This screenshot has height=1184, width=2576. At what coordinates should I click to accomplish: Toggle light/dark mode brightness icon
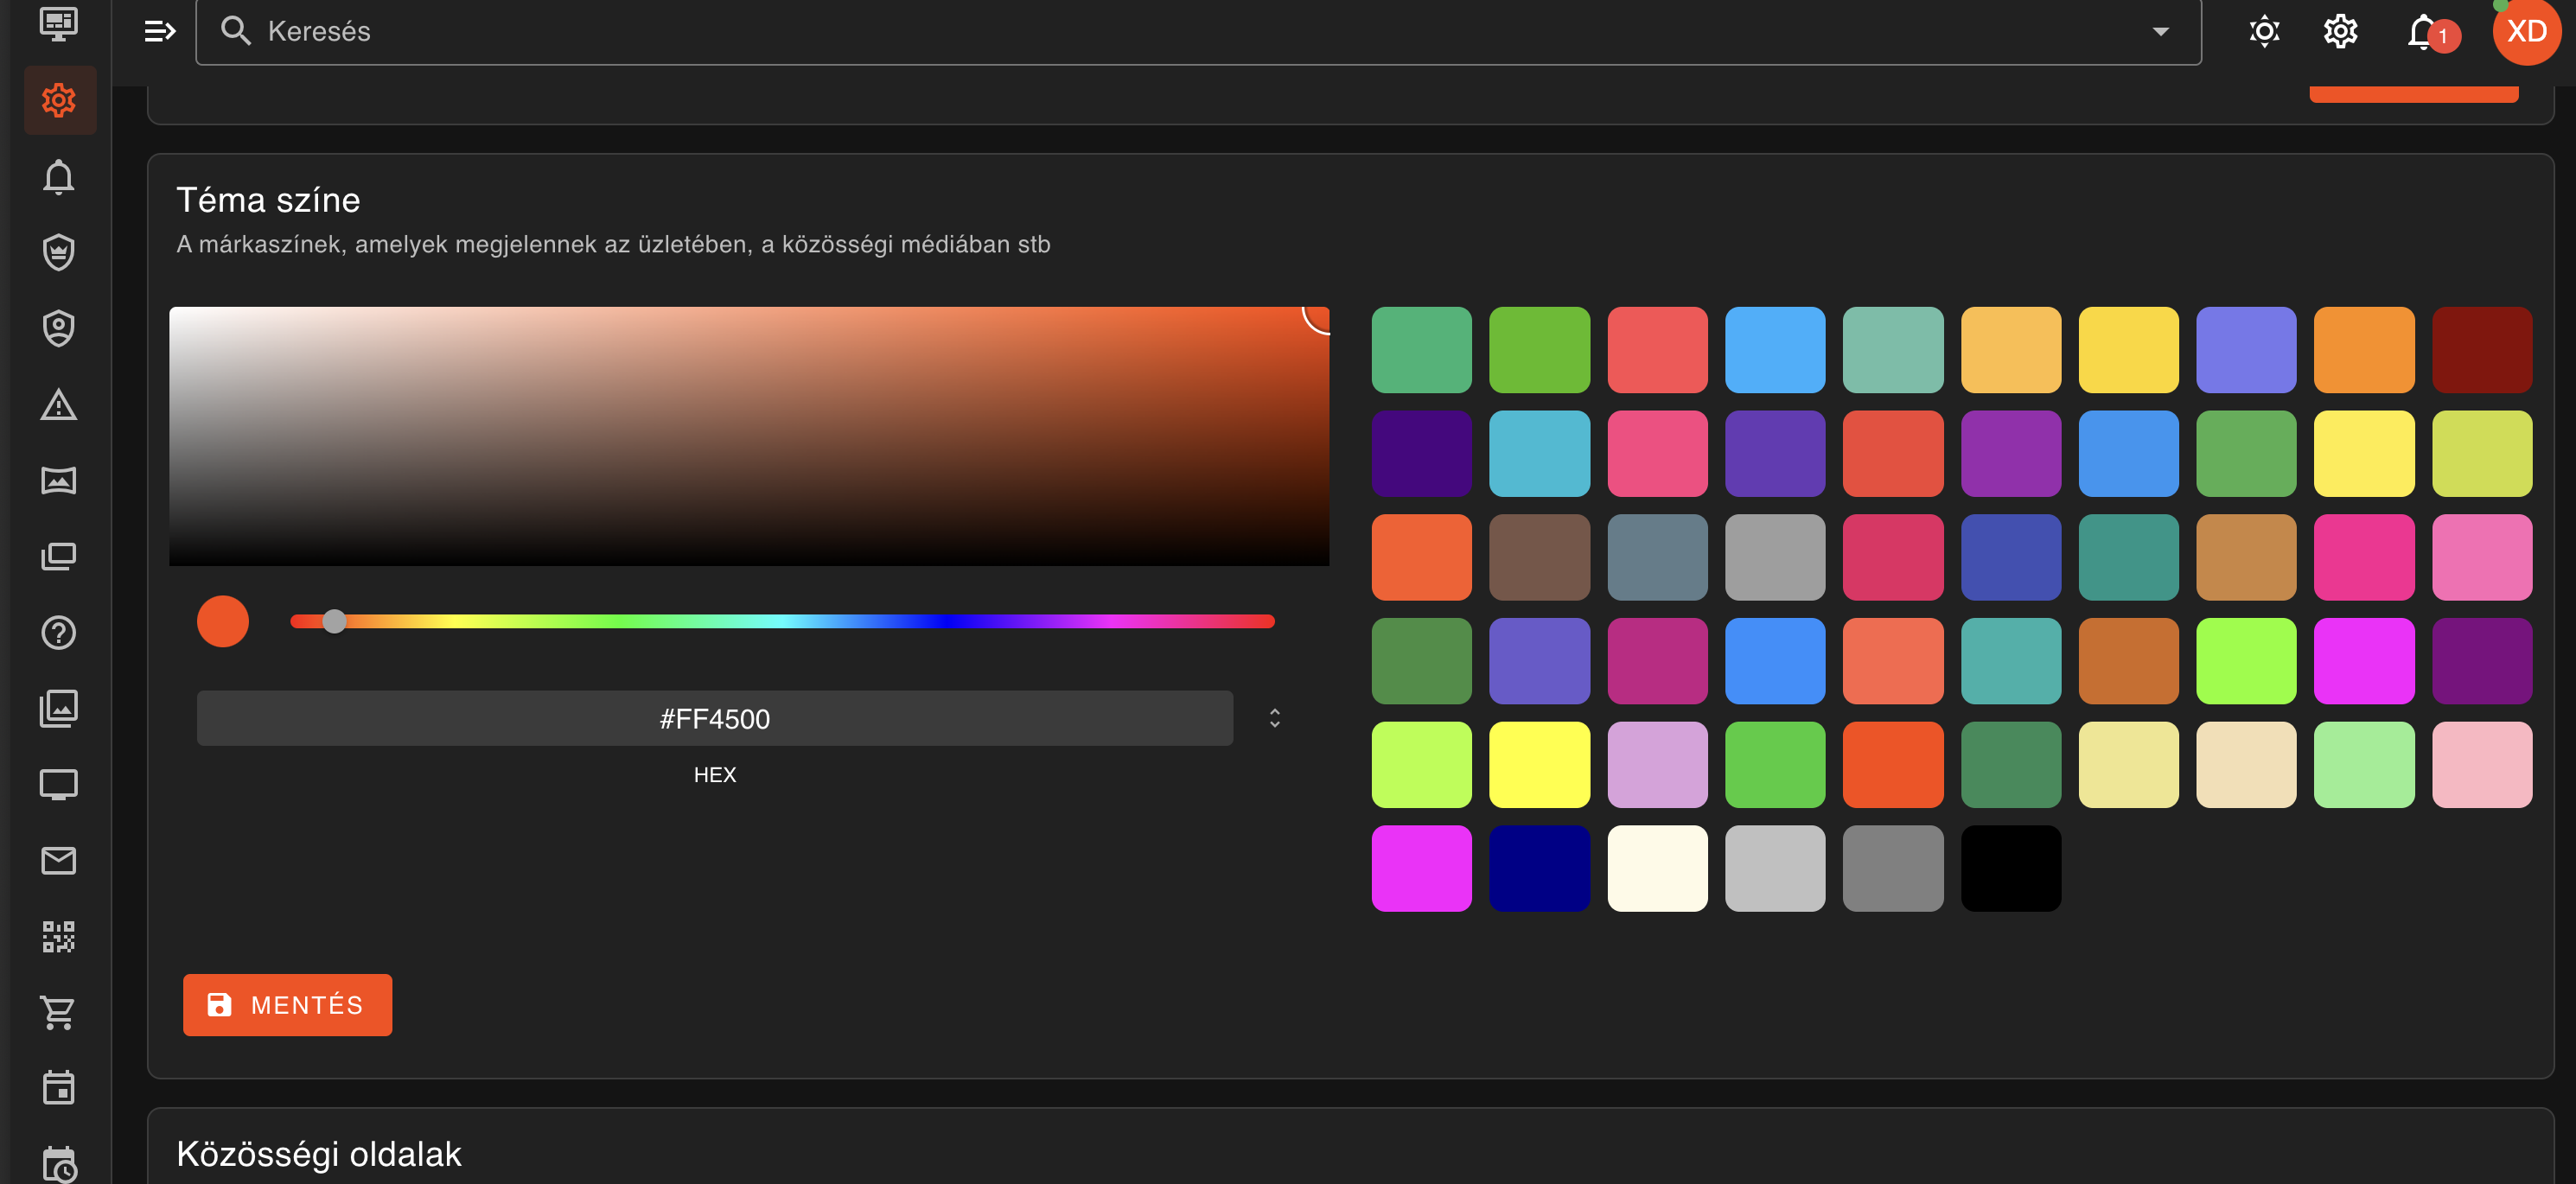[x=2264, y=32]
